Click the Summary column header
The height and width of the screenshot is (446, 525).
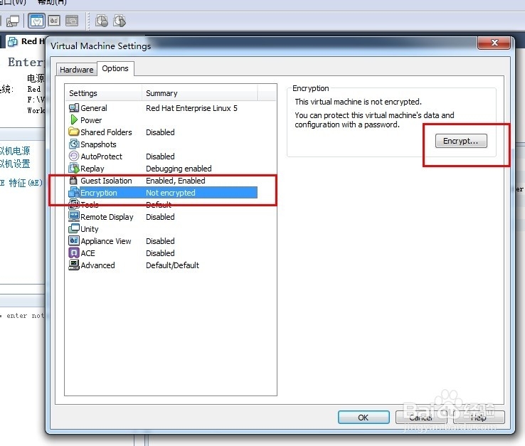click(200, 93)
